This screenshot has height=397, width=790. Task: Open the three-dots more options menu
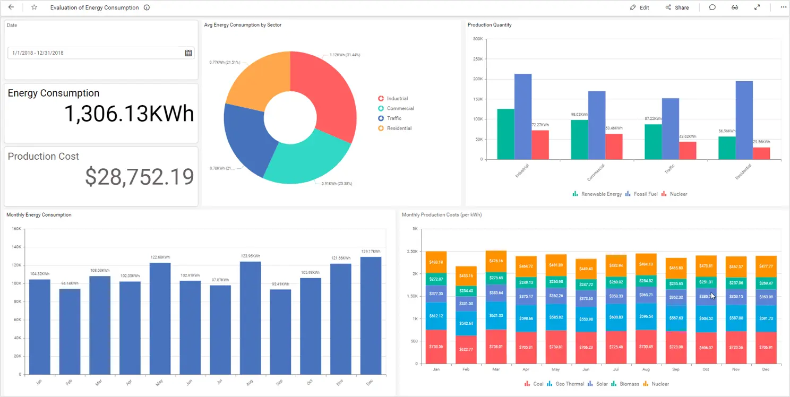coord(783,7)
